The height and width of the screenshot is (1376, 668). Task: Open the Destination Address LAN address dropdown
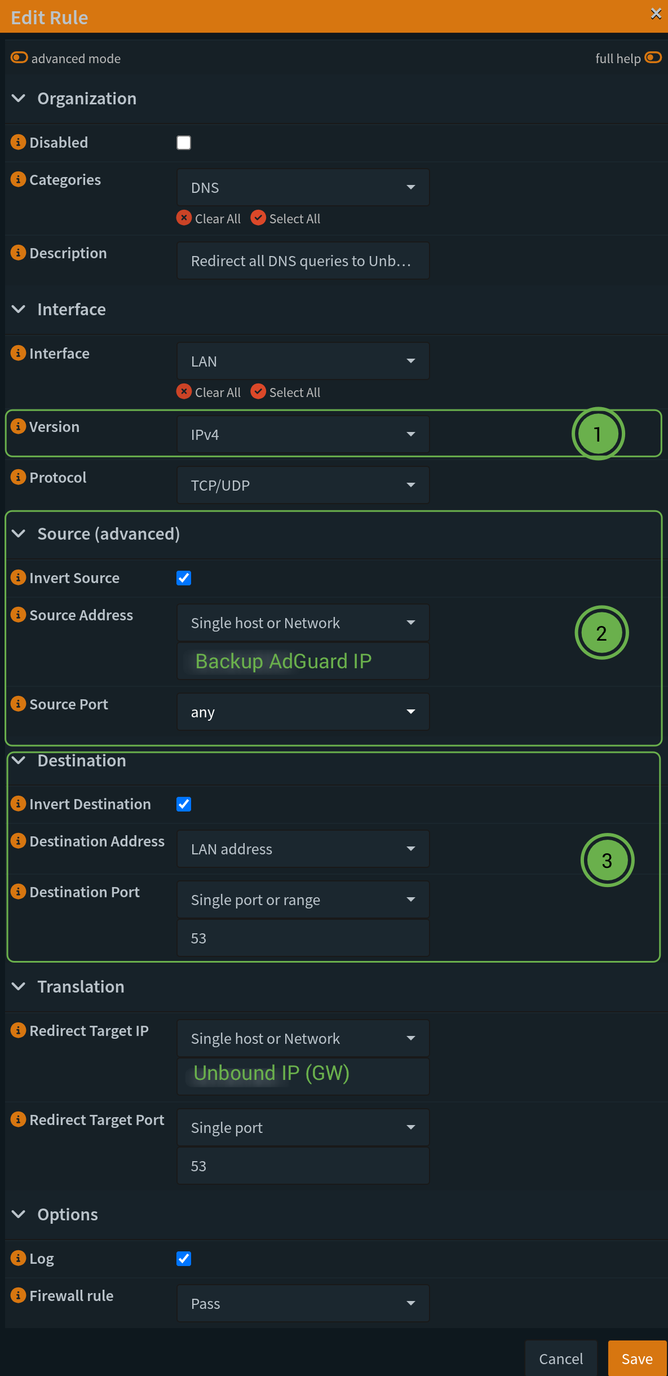[x=303, y=849]
